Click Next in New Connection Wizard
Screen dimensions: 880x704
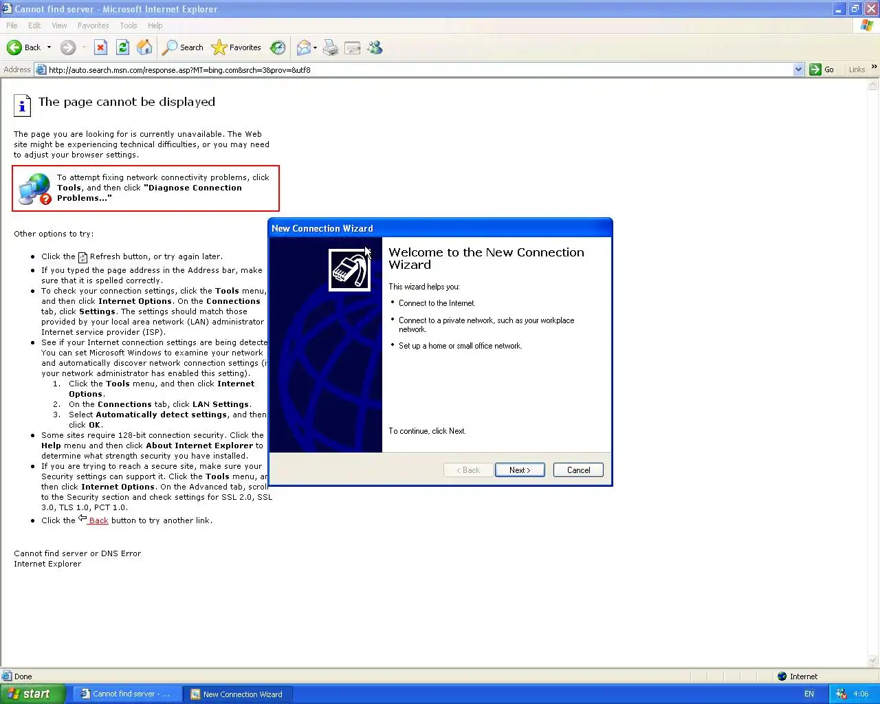tap(520, 470)
